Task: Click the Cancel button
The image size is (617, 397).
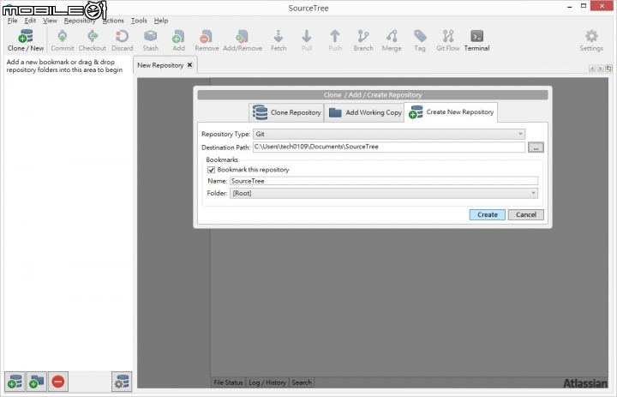Action: pyautogui.click(x=525, y=214)
